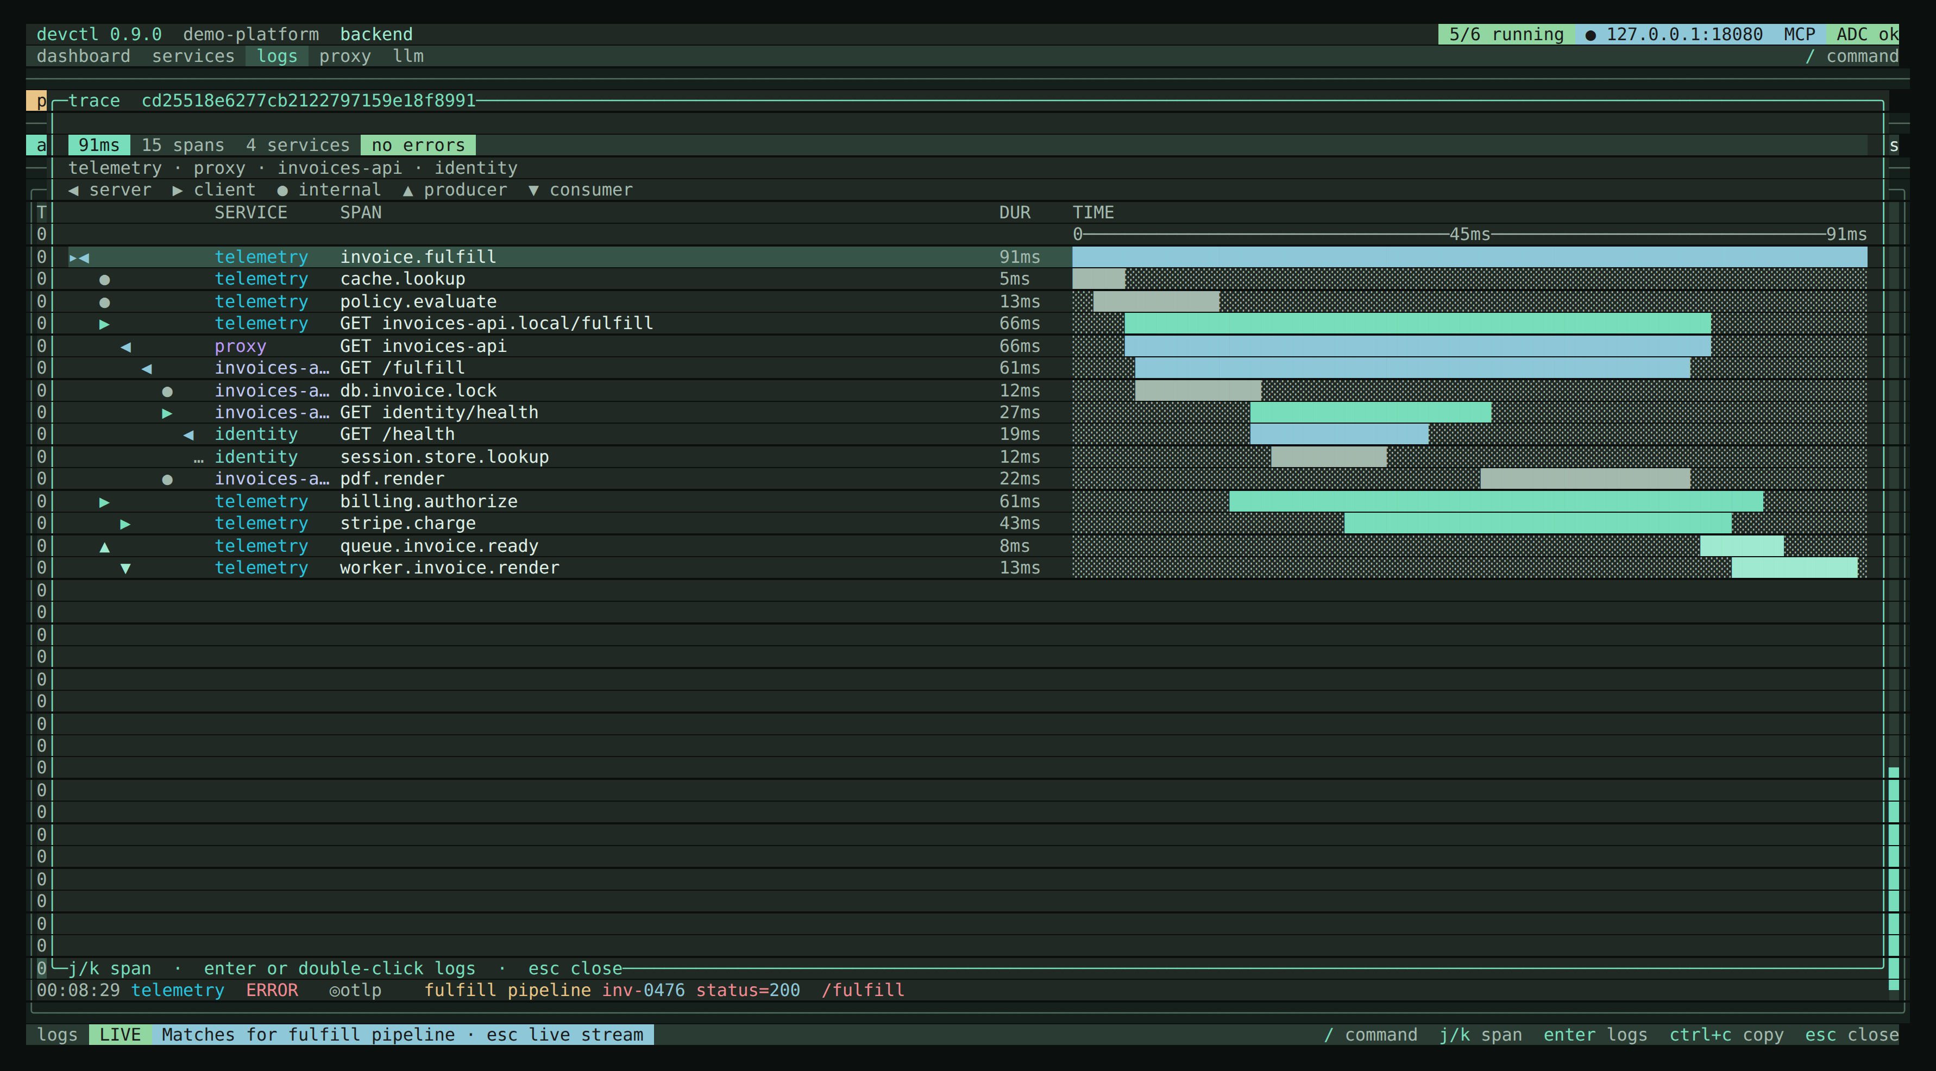Click internal dot icon on pdf.render row
1936x1071 pixels.
point(168,480)
